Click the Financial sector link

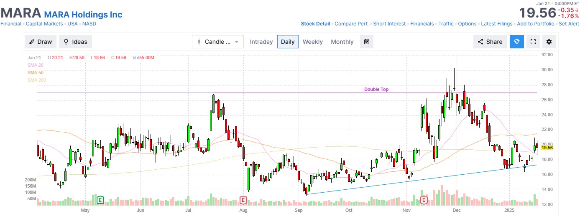11,24
